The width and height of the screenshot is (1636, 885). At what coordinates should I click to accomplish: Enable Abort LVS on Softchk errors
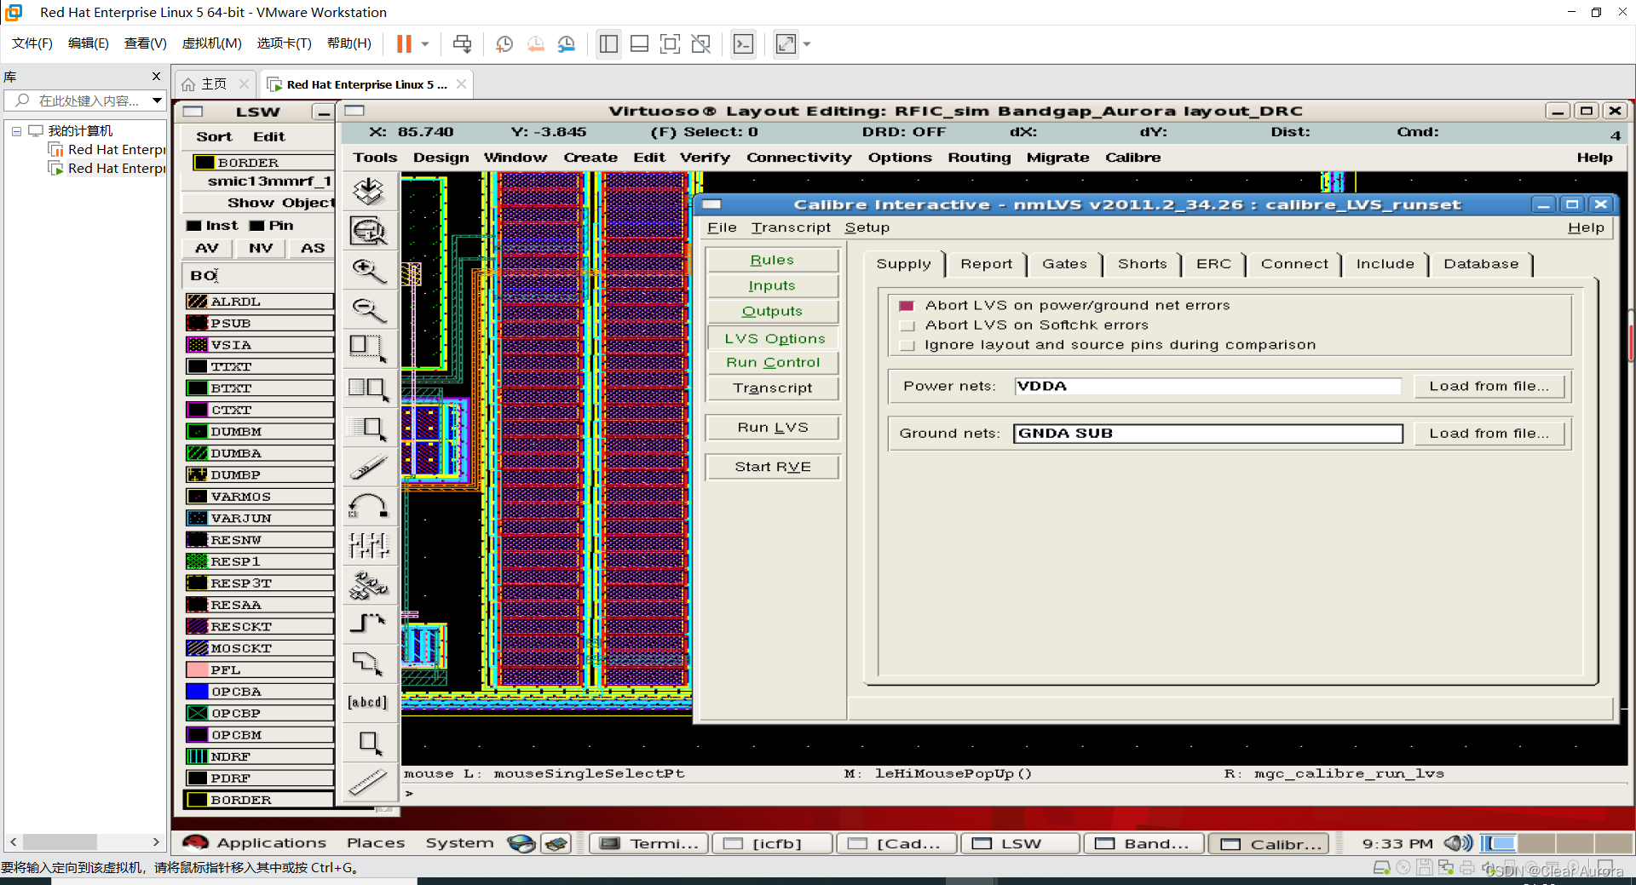click(907, 325)
